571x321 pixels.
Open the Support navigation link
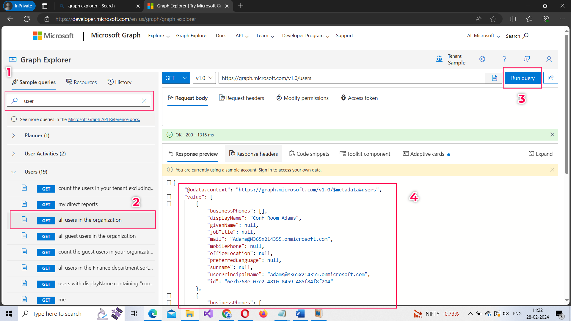point(344,36)
